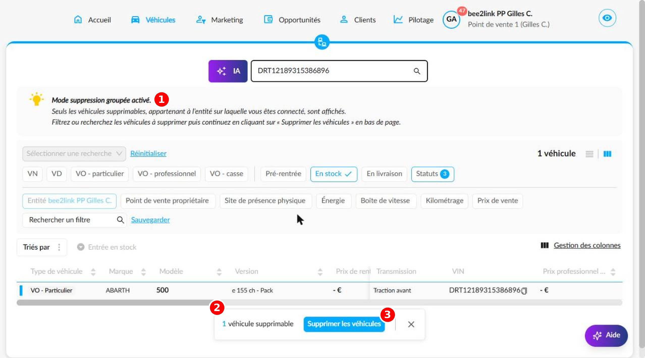The width and height of the screenshot is (645, 358).
Task: Open the Véhicules menu
Action: coord(153,20)
